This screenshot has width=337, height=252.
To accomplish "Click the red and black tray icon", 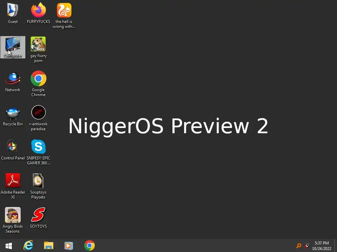I will pyautogui.click(x=307, y=245).
